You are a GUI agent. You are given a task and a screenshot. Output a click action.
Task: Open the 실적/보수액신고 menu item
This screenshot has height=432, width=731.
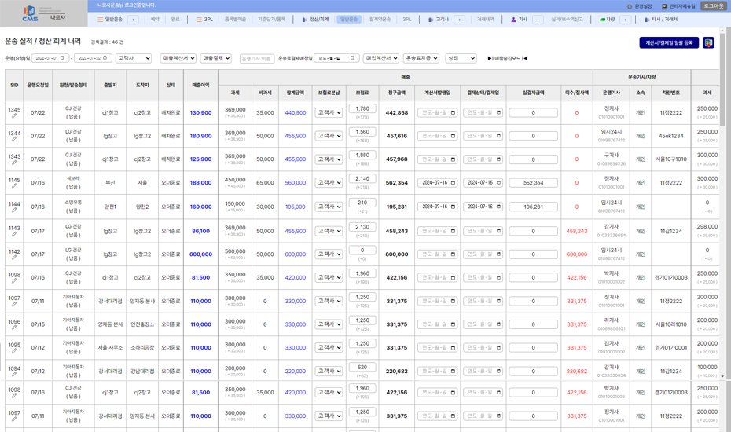[x=567, y=20]
